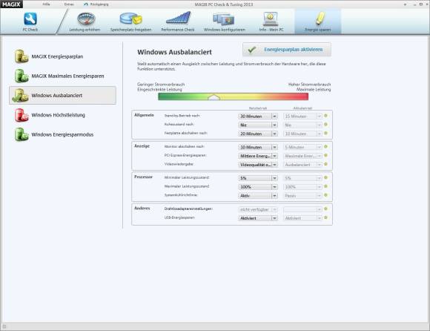This screenshot has height=331, width=430.
Task: Select the MAGIX Energiesparplan battery icon
Action: [x=21, y=56]
